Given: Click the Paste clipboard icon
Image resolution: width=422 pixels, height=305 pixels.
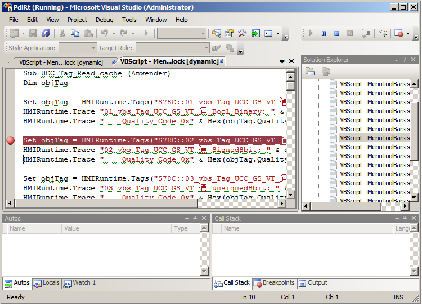Looking at the screenshot, I should pyautogui.click(x=87, y=34).
